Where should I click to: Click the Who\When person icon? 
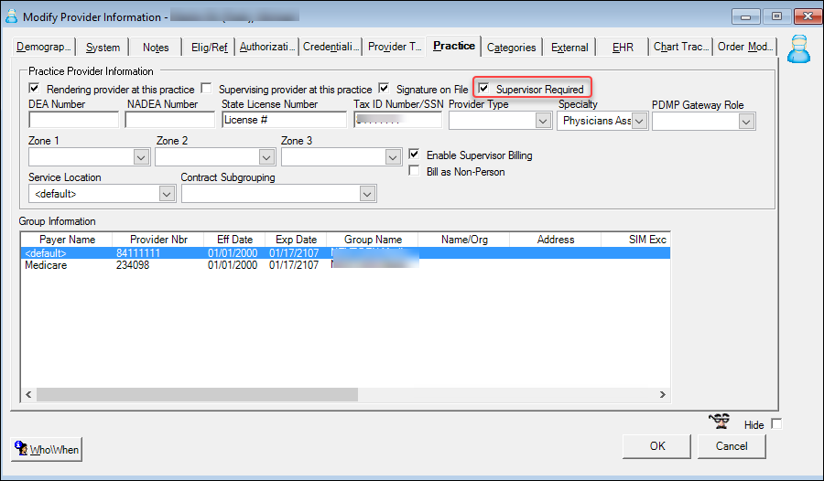click(21, 447)
